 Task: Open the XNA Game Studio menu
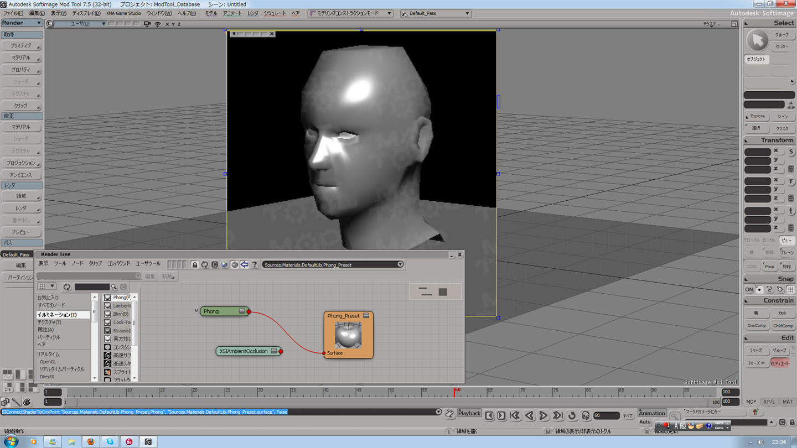[123, 13]
